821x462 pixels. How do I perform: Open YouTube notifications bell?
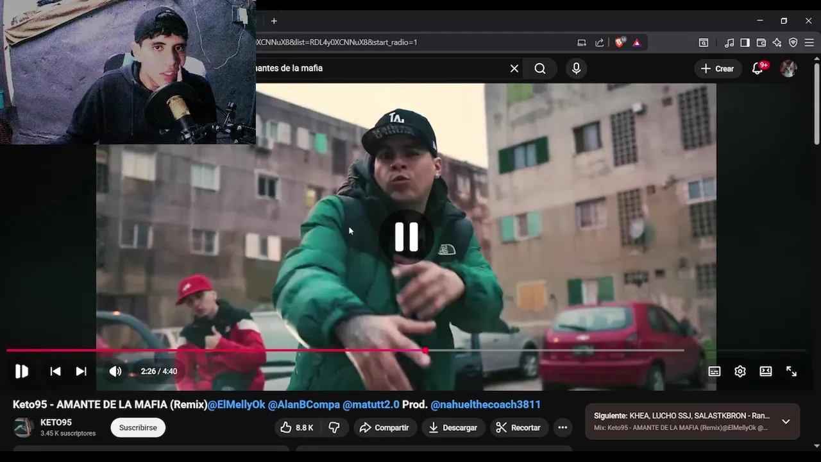tap(758, 69)
